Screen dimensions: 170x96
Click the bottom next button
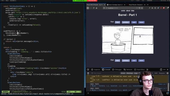(134, 61)
